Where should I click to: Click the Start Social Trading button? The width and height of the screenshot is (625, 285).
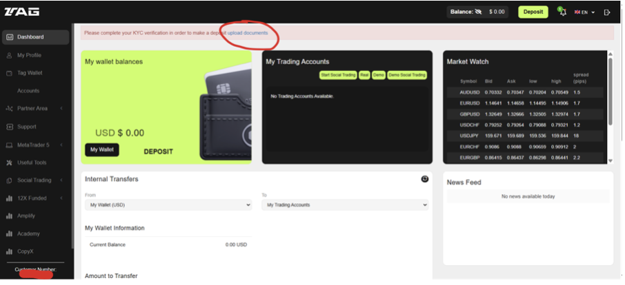coord(338,75)
